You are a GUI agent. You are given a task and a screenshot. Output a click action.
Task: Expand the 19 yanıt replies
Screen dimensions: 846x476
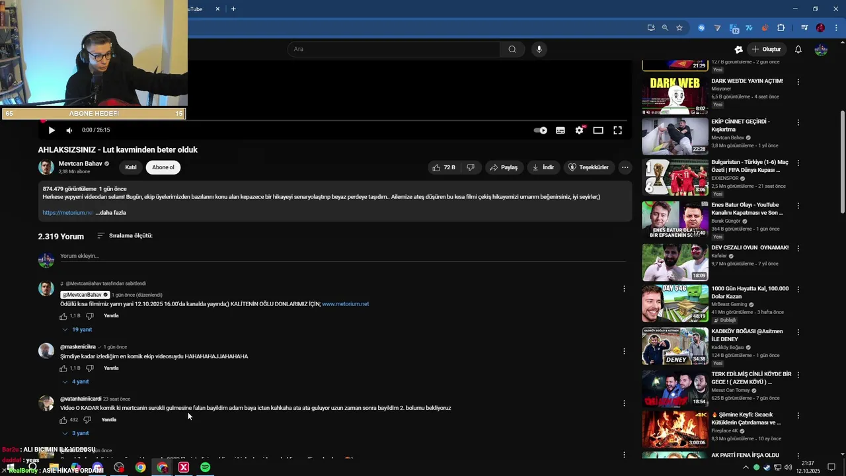tap(77, 329)
